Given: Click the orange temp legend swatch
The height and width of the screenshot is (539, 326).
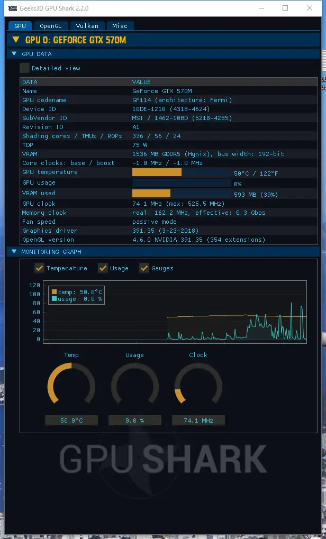Looking at the screenshot, I should [54, 292].
